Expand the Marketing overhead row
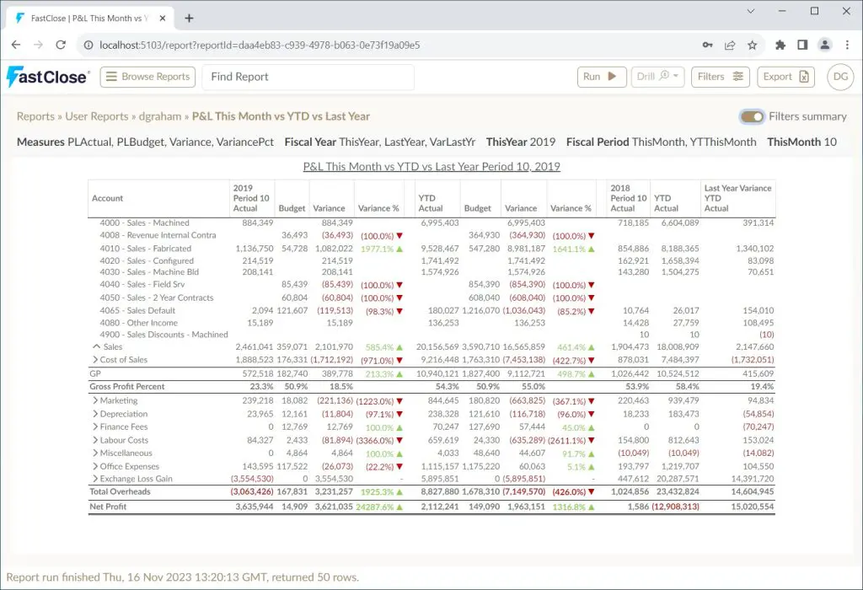Viewport: 863px width, 590px height. (95, 400)
